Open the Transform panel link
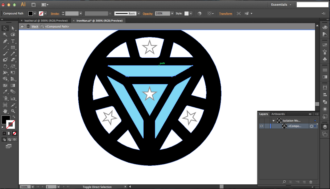The image size is (330, 189). pos(225,13)
